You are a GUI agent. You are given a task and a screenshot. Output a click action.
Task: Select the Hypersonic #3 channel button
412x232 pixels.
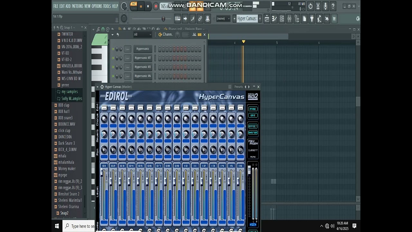pyautogui.click(x=143, y=67)
